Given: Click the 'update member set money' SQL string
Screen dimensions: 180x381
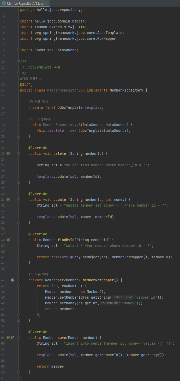Looking at the screenshot, I should tap(115, 205).
